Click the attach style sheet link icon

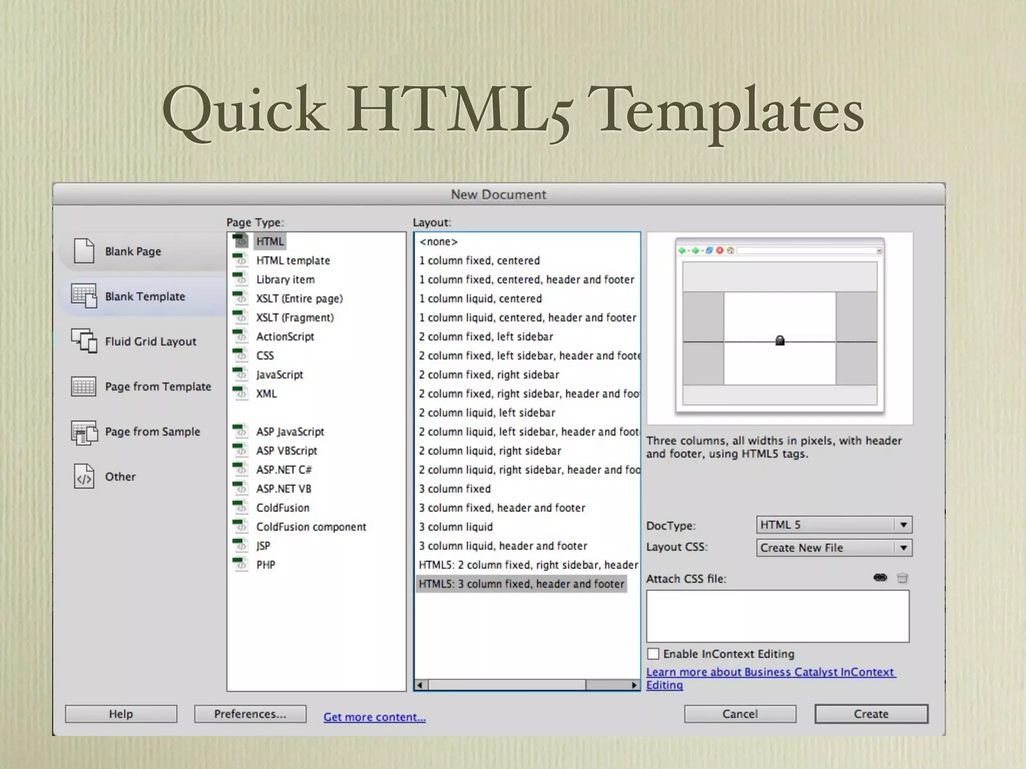click(880, 578)
